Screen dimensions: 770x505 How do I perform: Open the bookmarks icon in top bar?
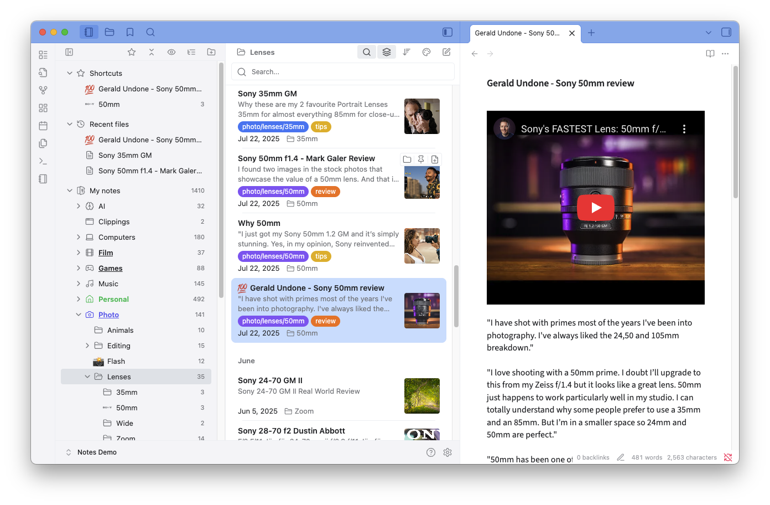[x=130, y=32]
